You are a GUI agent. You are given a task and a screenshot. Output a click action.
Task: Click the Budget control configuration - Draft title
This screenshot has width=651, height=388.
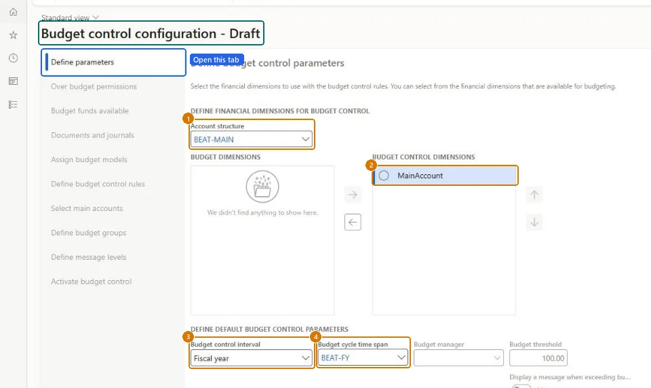coord(151,33)
